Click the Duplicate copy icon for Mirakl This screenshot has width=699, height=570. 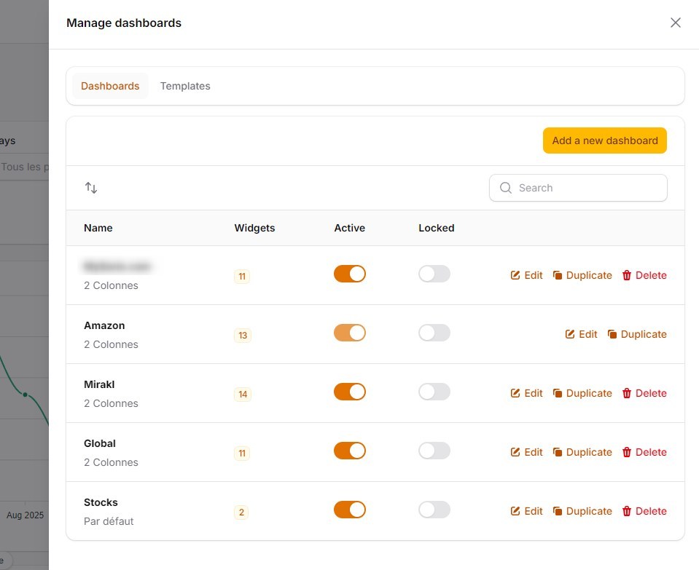tap(557, 393)
